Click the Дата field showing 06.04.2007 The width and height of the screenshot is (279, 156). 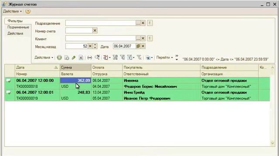(125, 46)
